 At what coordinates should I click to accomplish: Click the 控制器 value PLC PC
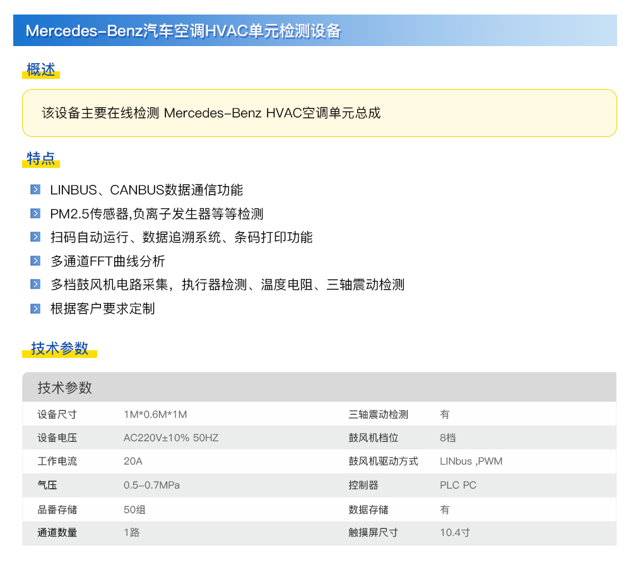pos(458,485)
